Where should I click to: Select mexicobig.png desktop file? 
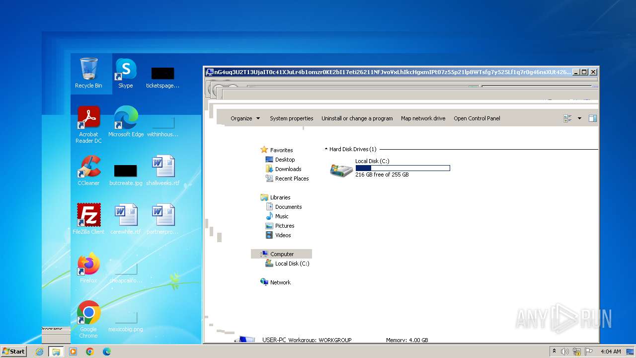(126, 321)
